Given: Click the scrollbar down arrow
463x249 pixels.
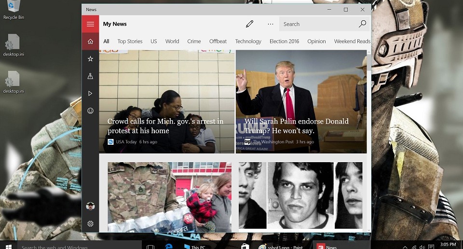Looking at the screenshot, I should tap(369, 230).
